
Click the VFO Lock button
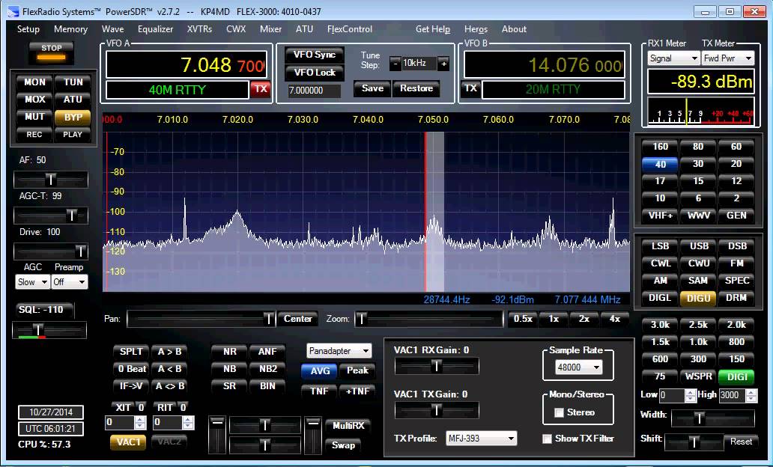pyautogui.click(x=315, y=73)
